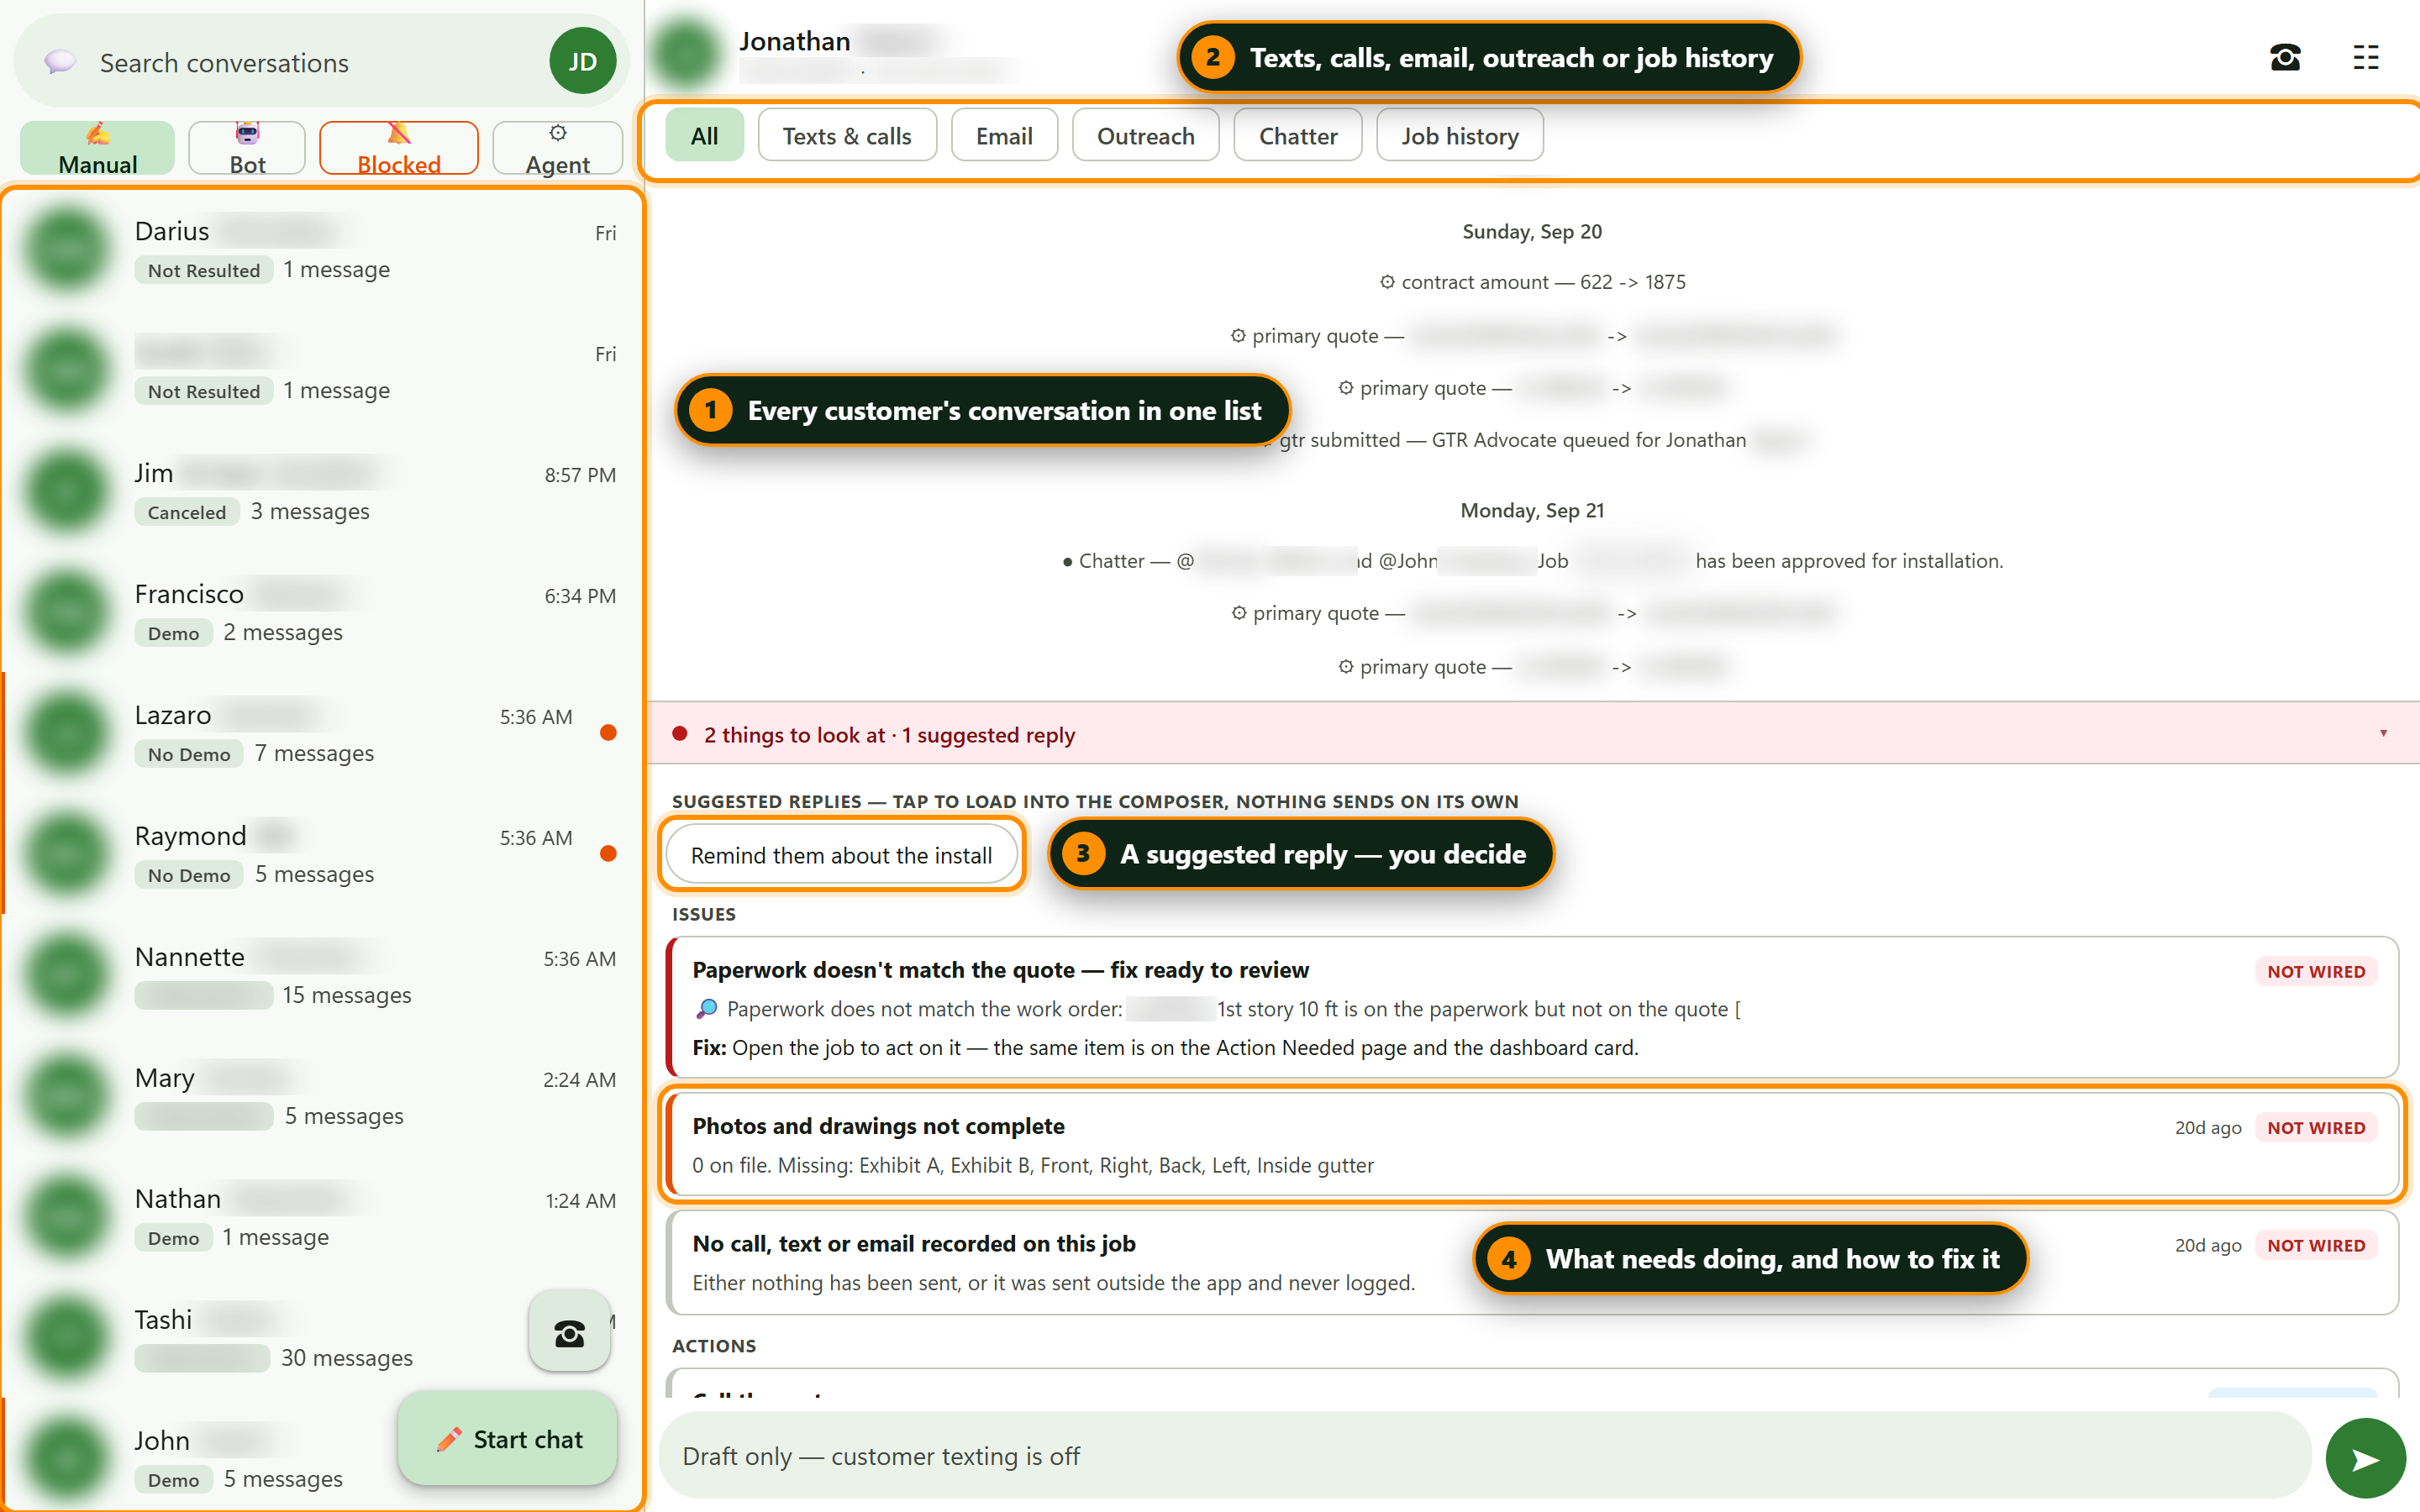The image size is (2420, 1512).
Task: Switch to Texts & calls tab
Action: 847,135
